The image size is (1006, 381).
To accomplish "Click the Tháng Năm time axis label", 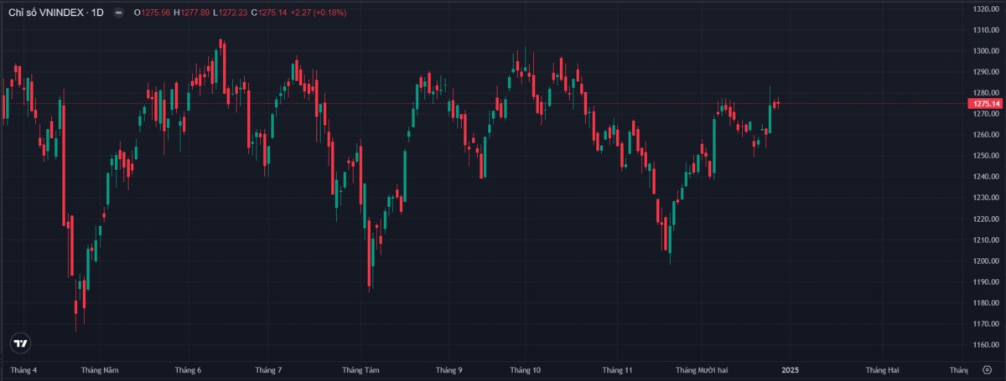I will click(101, 369).
